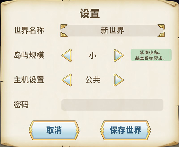
Task: Click the left arrow for 岛屿规模
Action: (x=67, y=55)
